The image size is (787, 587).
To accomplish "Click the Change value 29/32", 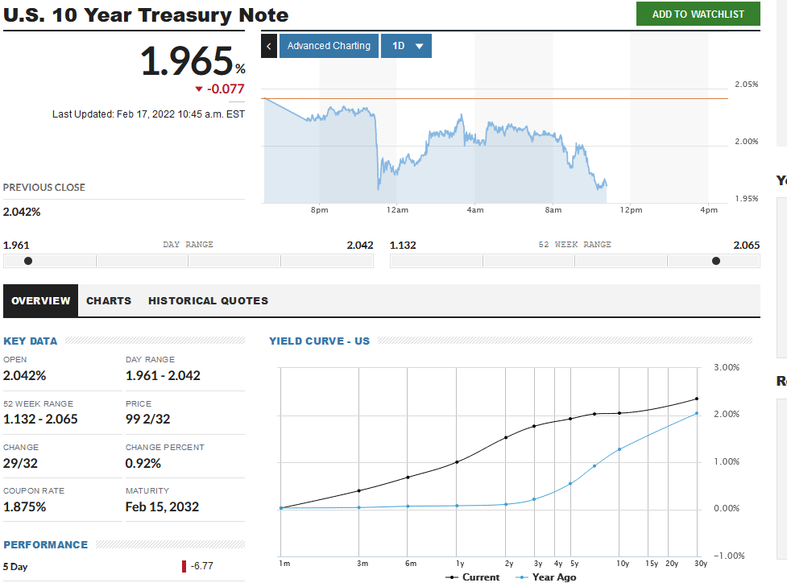I will (20, 463).
